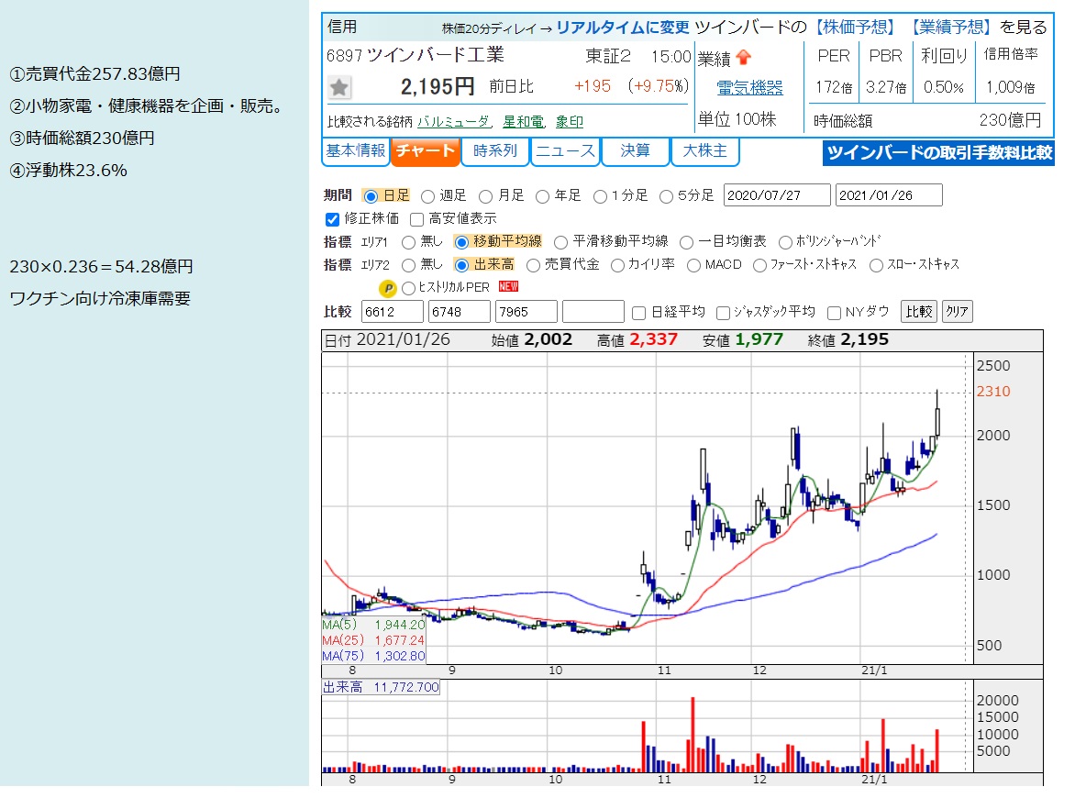Click the favorite star icon
The image size is (1086, 798).
coord(338,88)
